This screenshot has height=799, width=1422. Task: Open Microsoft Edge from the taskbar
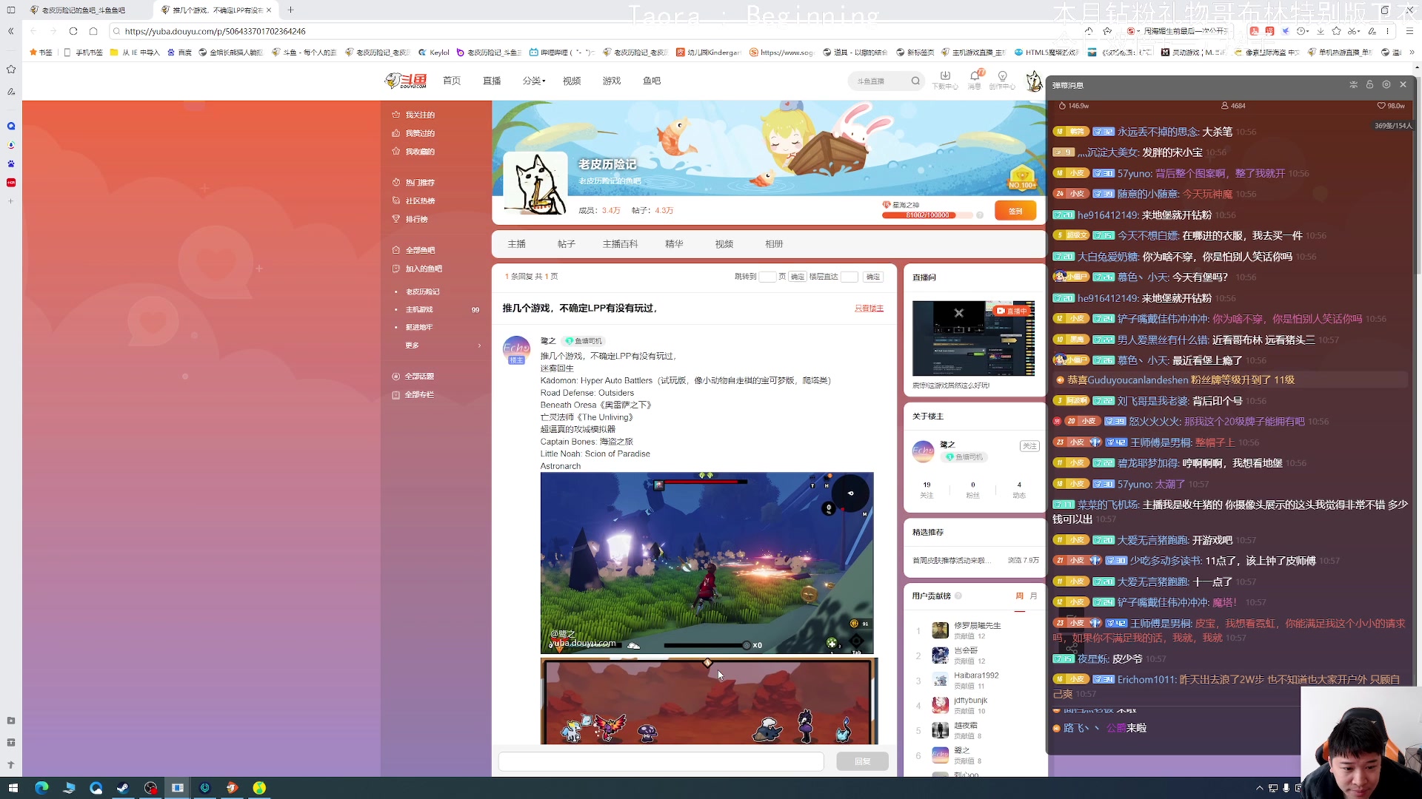(41, 788)
